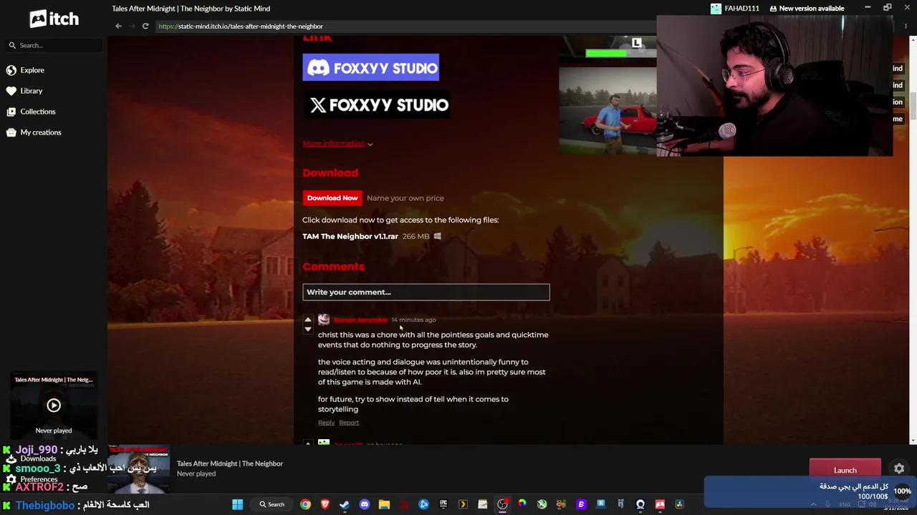Reply to the first comment
Image resolution: width=917 pixels, height=515 pixels.
click(326, 423)
